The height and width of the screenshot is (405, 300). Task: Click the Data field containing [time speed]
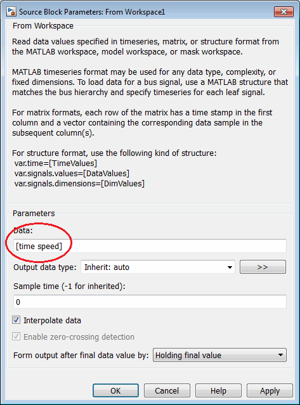(x=150, y=246)
